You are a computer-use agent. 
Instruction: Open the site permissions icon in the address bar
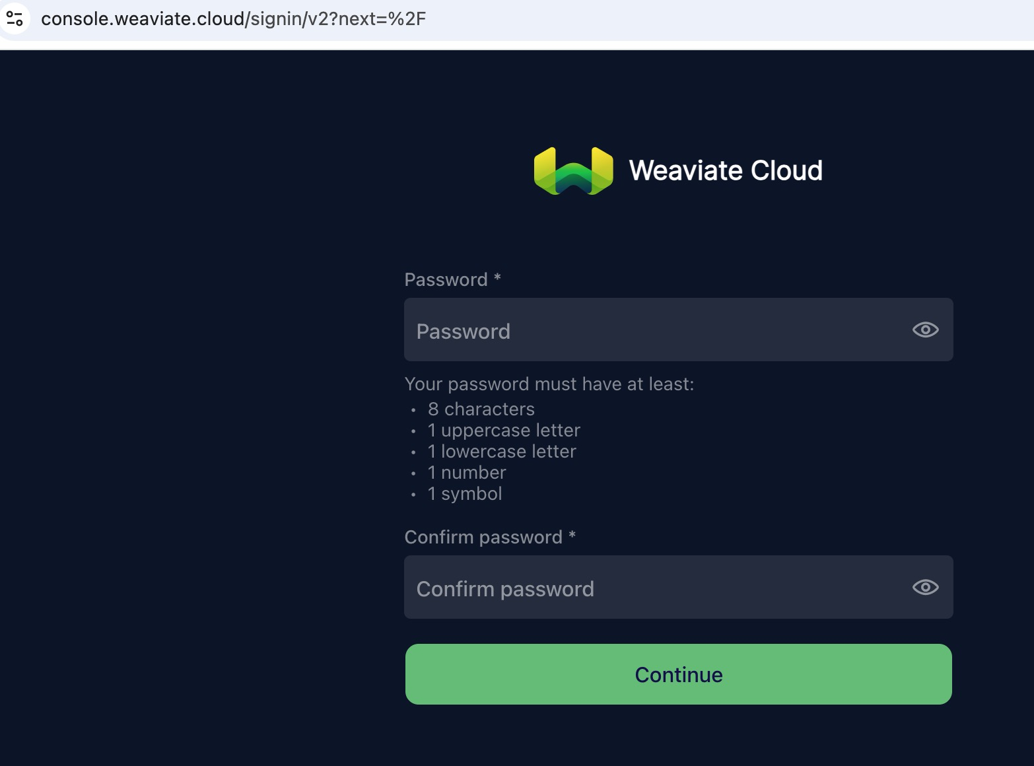point(15,18)
